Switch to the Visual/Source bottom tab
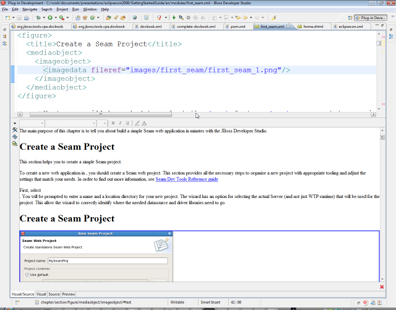The image size is (396, 310). [22, 295]
